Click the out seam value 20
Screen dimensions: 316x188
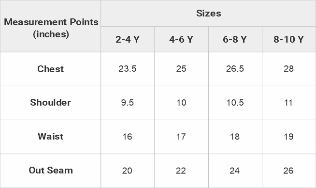(128, 171)
